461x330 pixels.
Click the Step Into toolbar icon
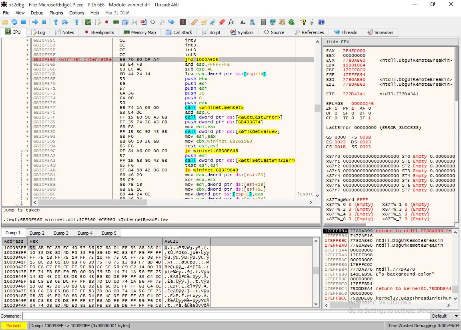coord(56,22)
